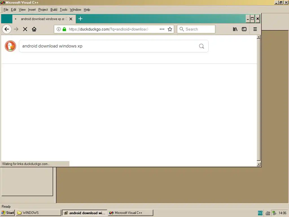Open the Tools menu
The height and width of the screenshot is (217, 289).
(x=64, y=10)
